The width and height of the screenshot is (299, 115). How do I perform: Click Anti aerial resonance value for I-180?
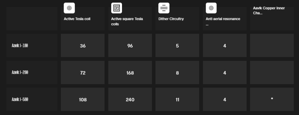coord(225,45)
